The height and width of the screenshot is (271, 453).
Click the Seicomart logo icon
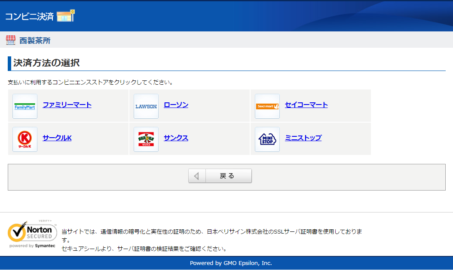tap(267, 106)
